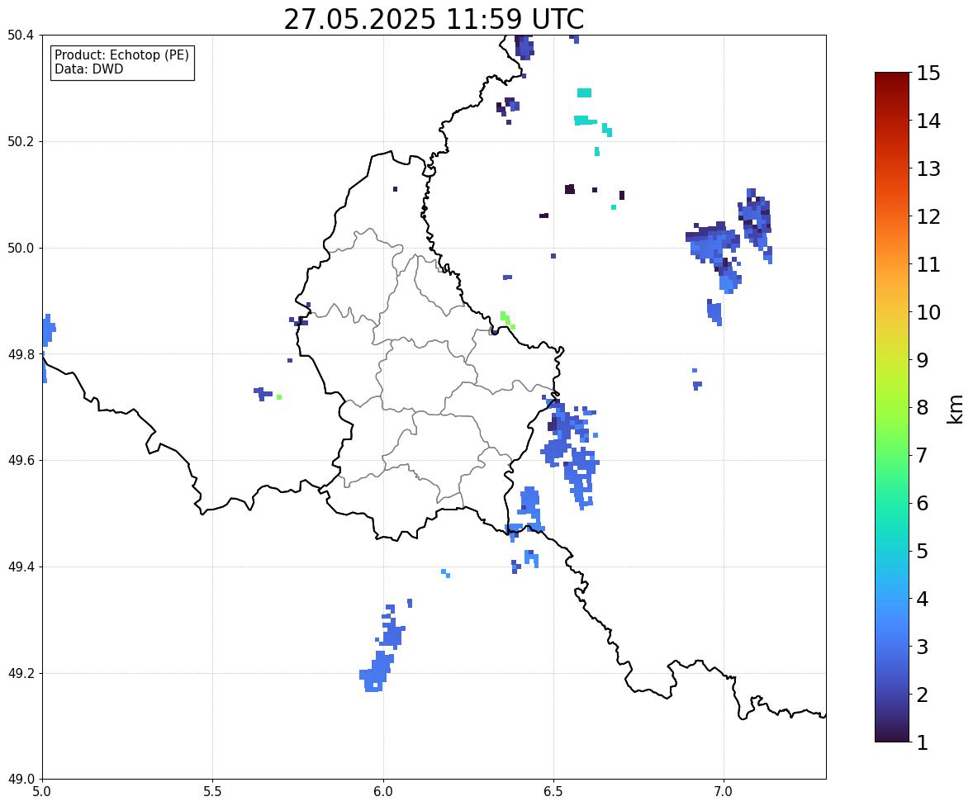Click the latitude axis label '49.0'
Viewport: 973px width, 806px height.
21,780
